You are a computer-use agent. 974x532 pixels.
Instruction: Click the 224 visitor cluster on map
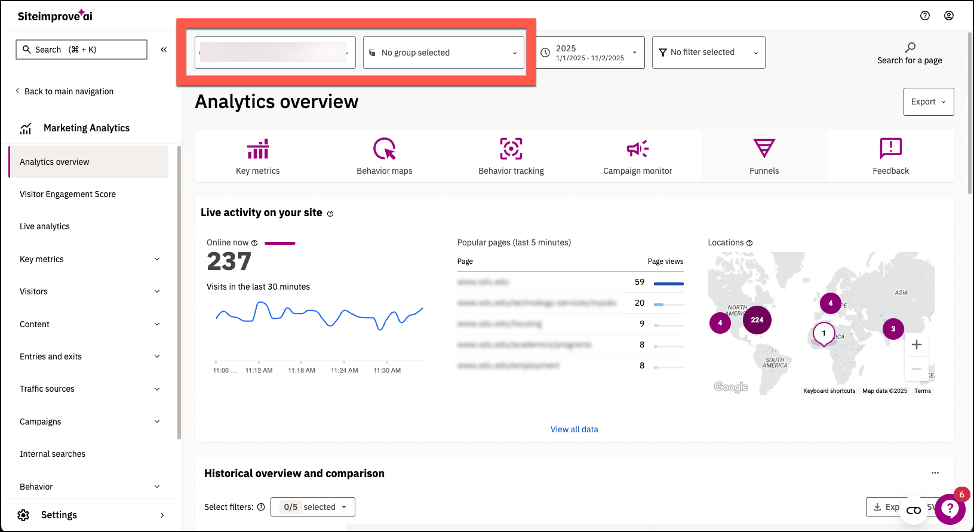[757, 319]
